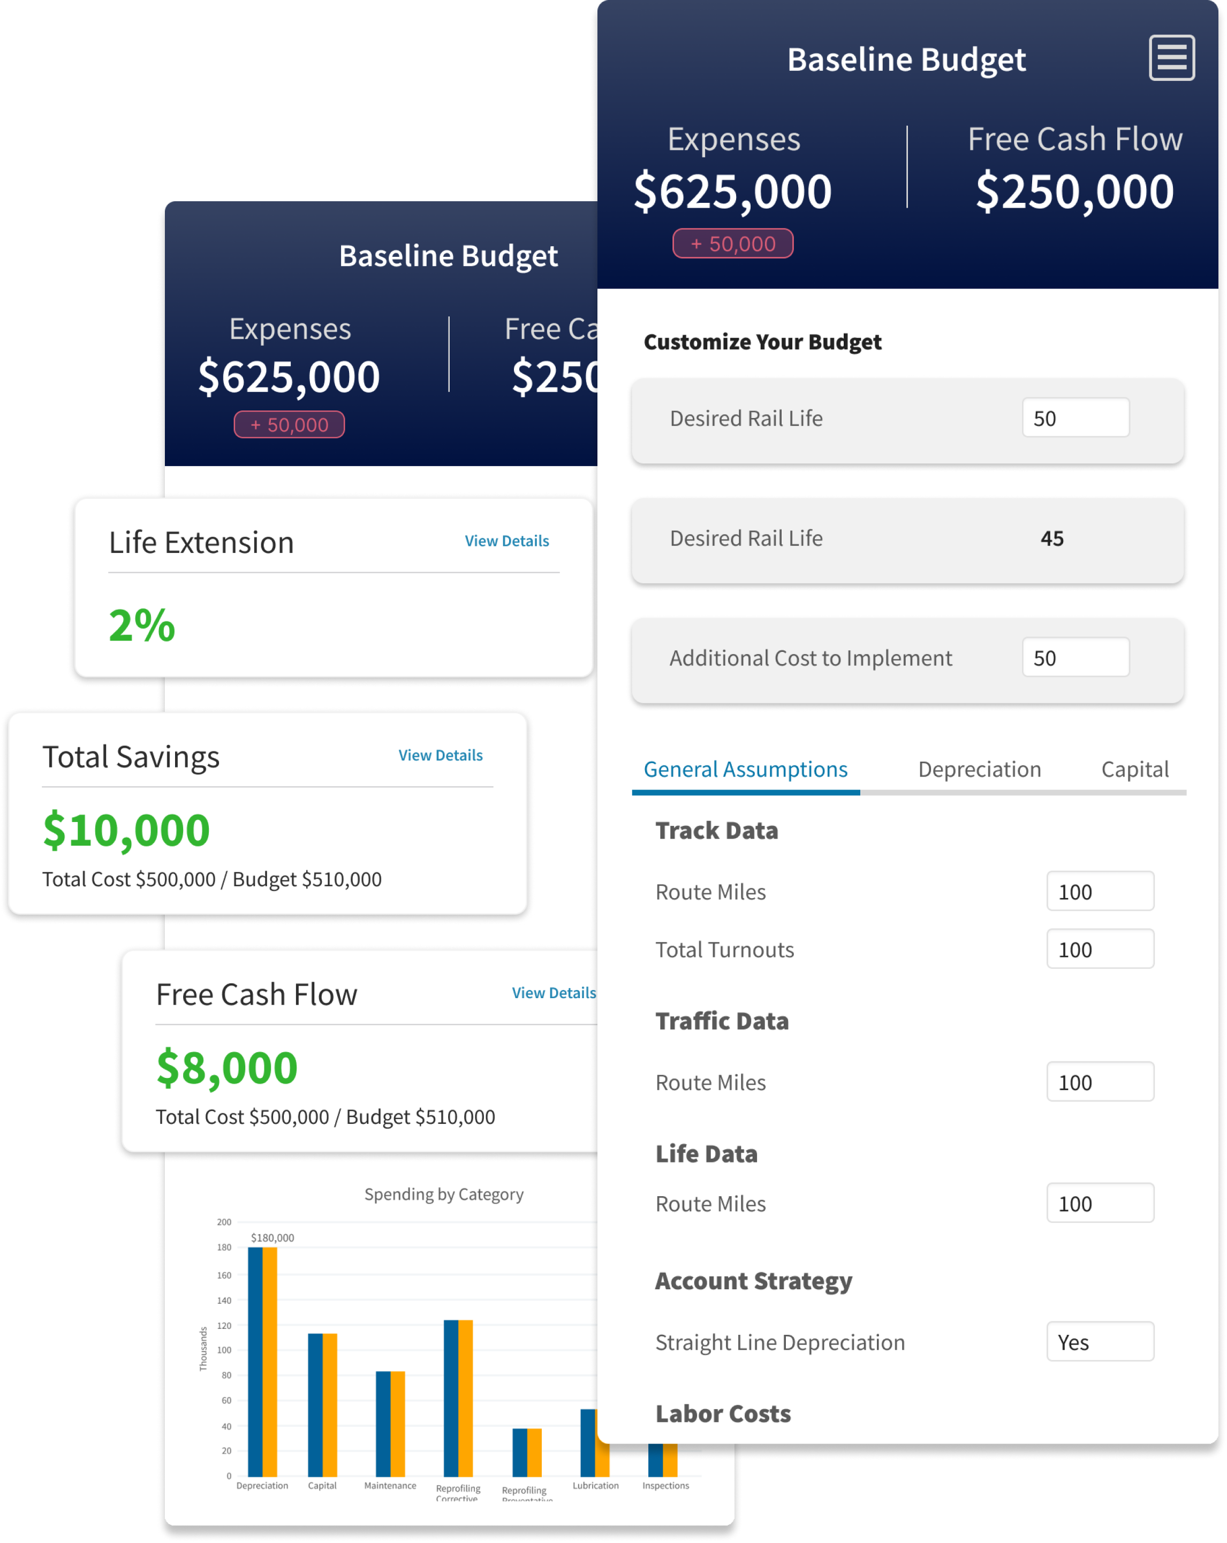Open View Details for Life Extension

(506, 541)
